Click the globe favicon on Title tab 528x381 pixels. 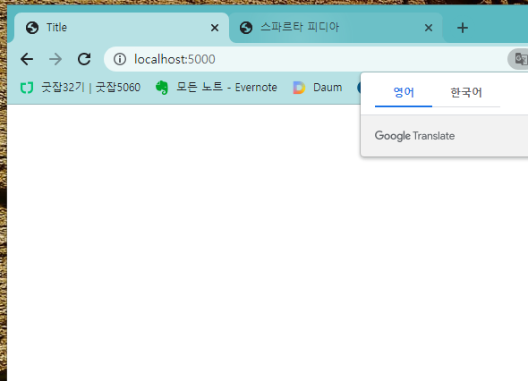tap(32, 28)
